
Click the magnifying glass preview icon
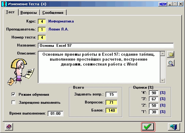171,63
